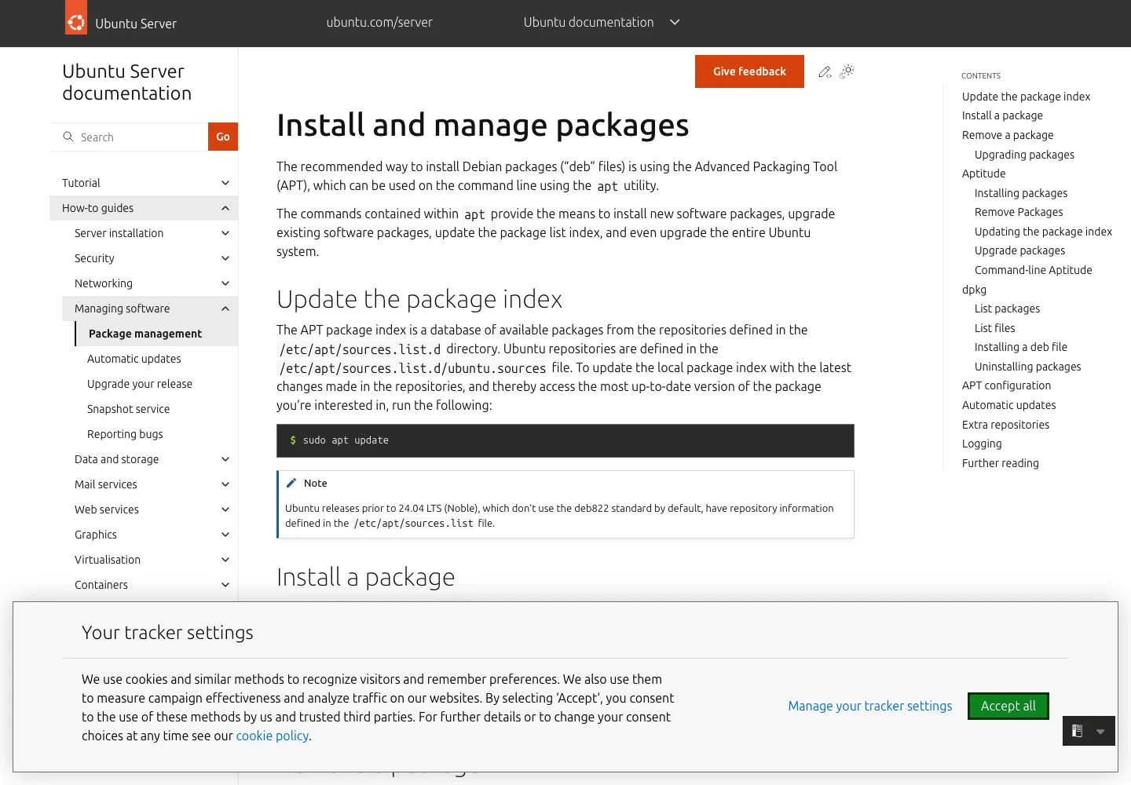Viewport: 1131px width, 785px height.
Task: Go to Uninstalling packages in contents
Action: [x=1028, y=367]
